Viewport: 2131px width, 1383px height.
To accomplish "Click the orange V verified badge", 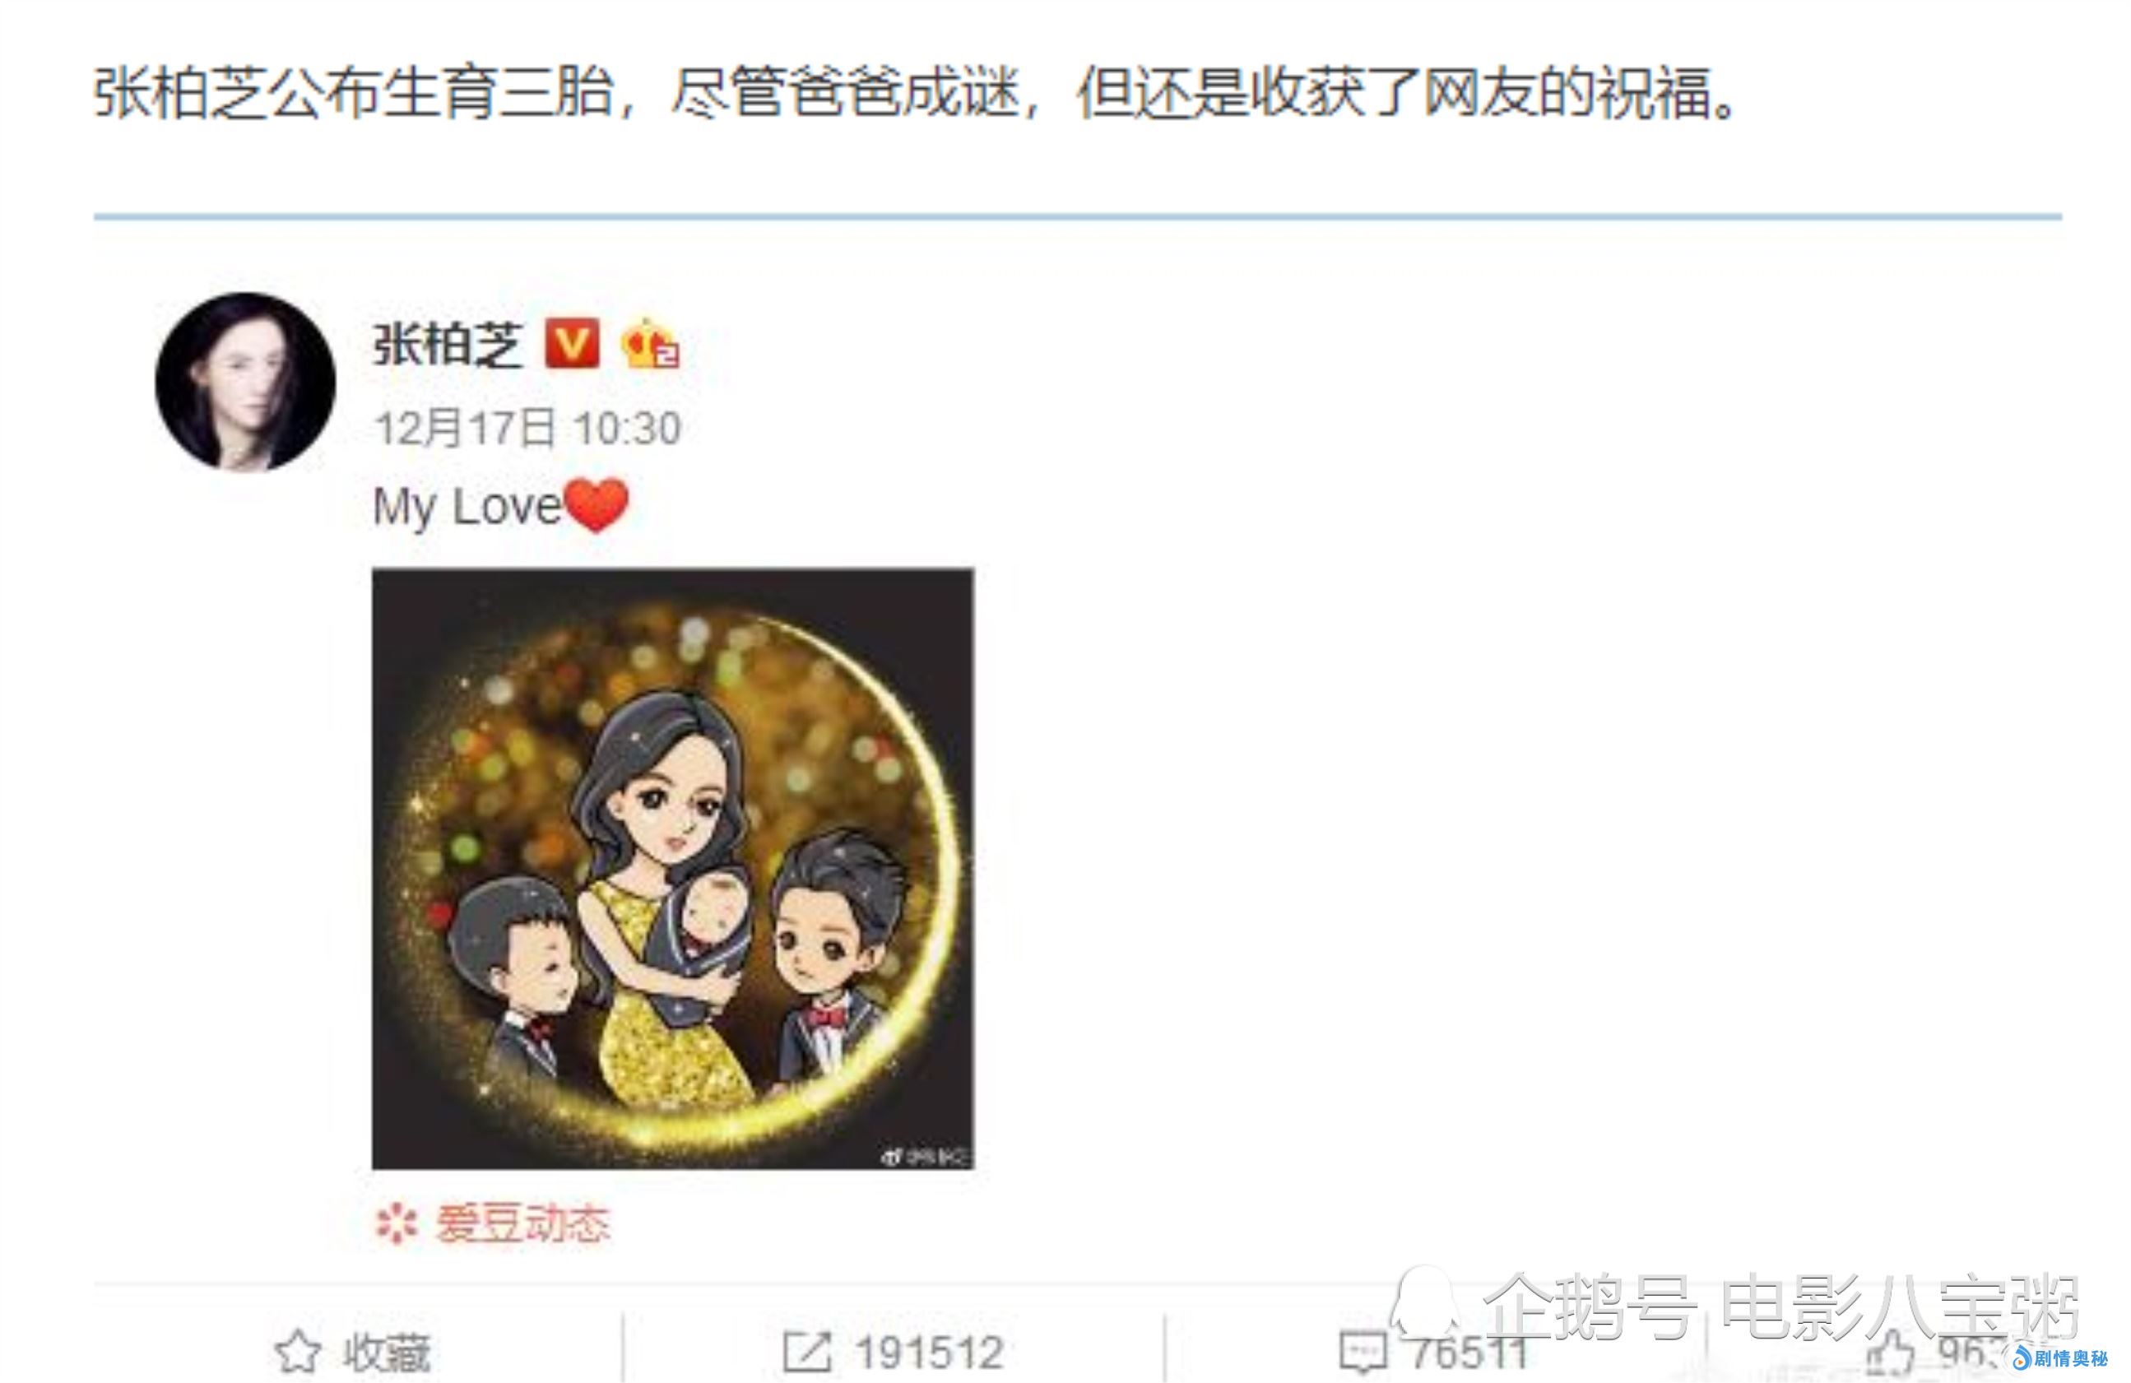I will tap(572, 343).
